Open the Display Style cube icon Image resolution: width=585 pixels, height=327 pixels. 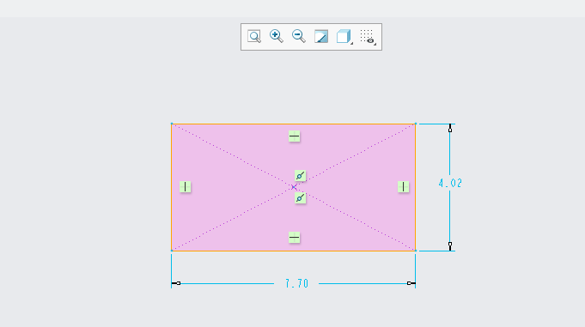tap(344, 37)
